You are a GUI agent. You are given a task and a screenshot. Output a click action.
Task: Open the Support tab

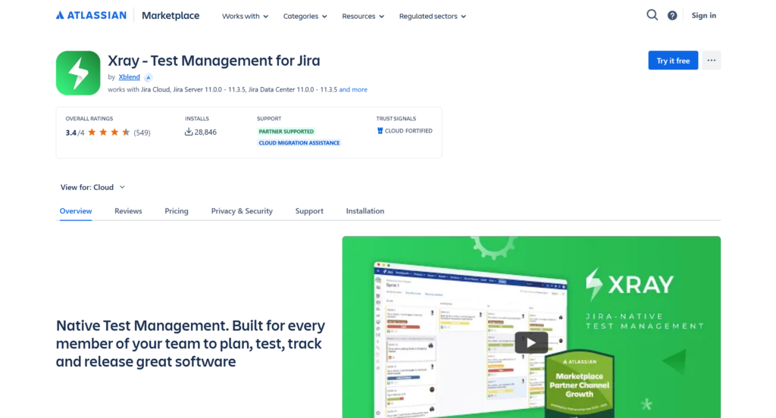(x=309, y=211)
